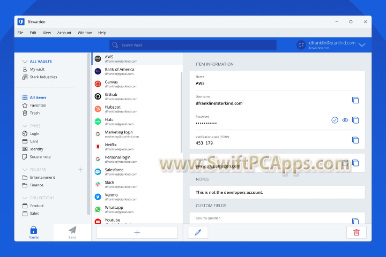The image size is (386, 257).
Task: Select the Github vault item
Action: tap(137, 96)
